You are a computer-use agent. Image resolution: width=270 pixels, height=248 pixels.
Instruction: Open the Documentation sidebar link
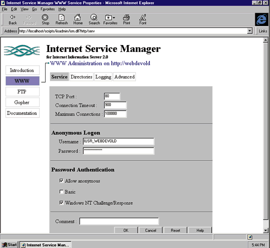tap(22, 113)
